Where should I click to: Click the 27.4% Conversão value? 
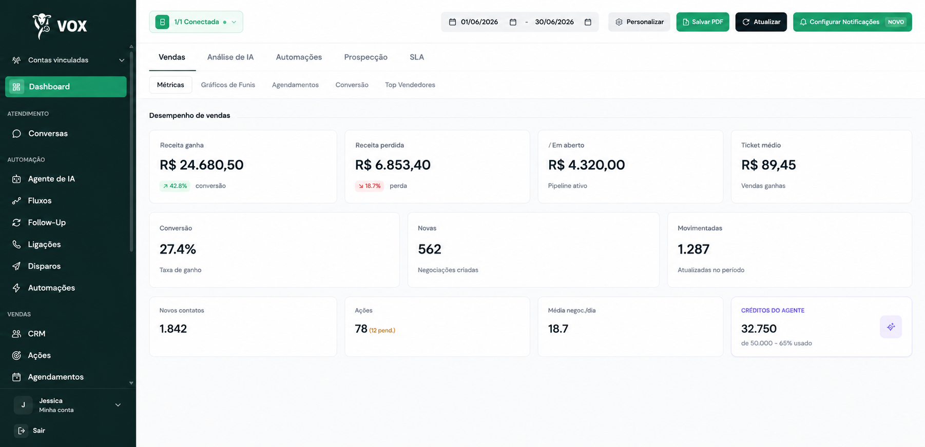[178, 250]
